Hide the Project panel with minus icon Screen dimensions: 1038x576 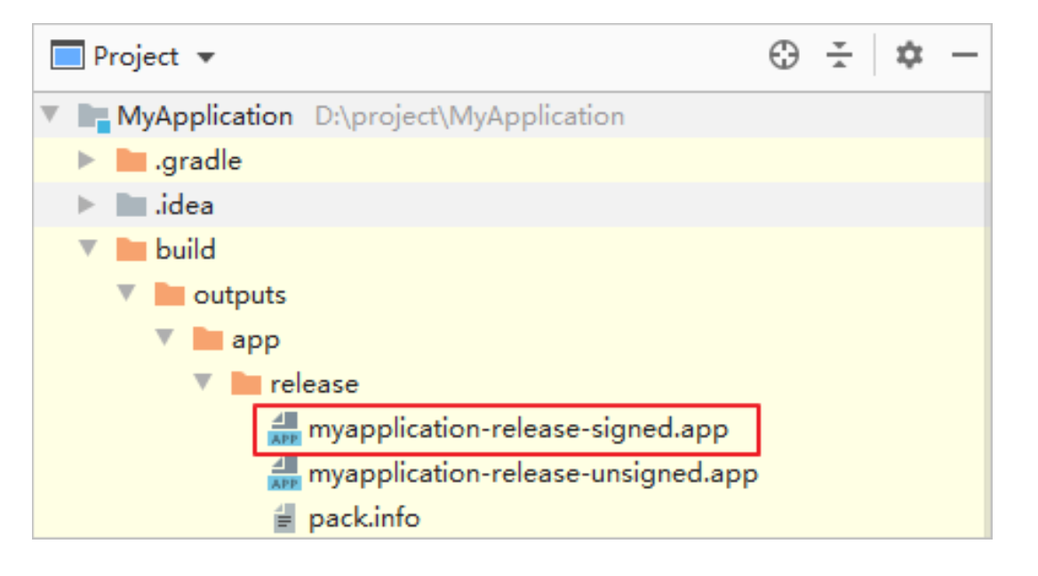tap(964, 56)
